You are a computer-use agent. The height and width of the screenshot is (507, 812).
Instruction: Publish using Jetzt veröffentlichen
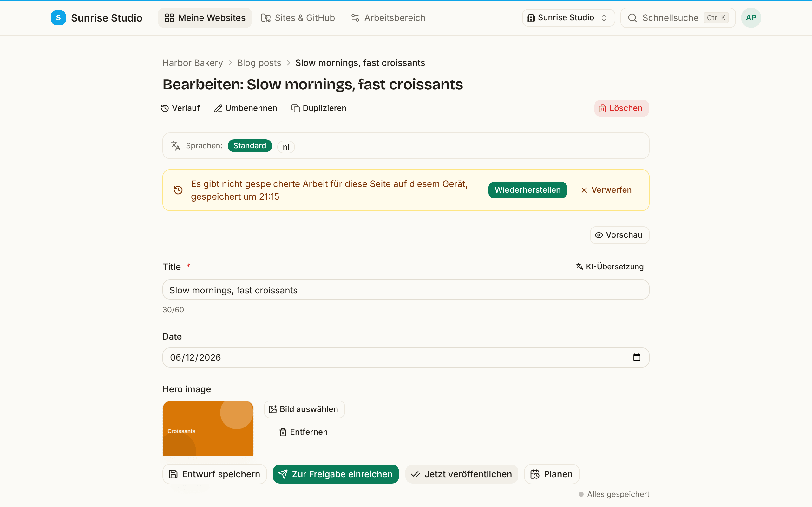462,474
